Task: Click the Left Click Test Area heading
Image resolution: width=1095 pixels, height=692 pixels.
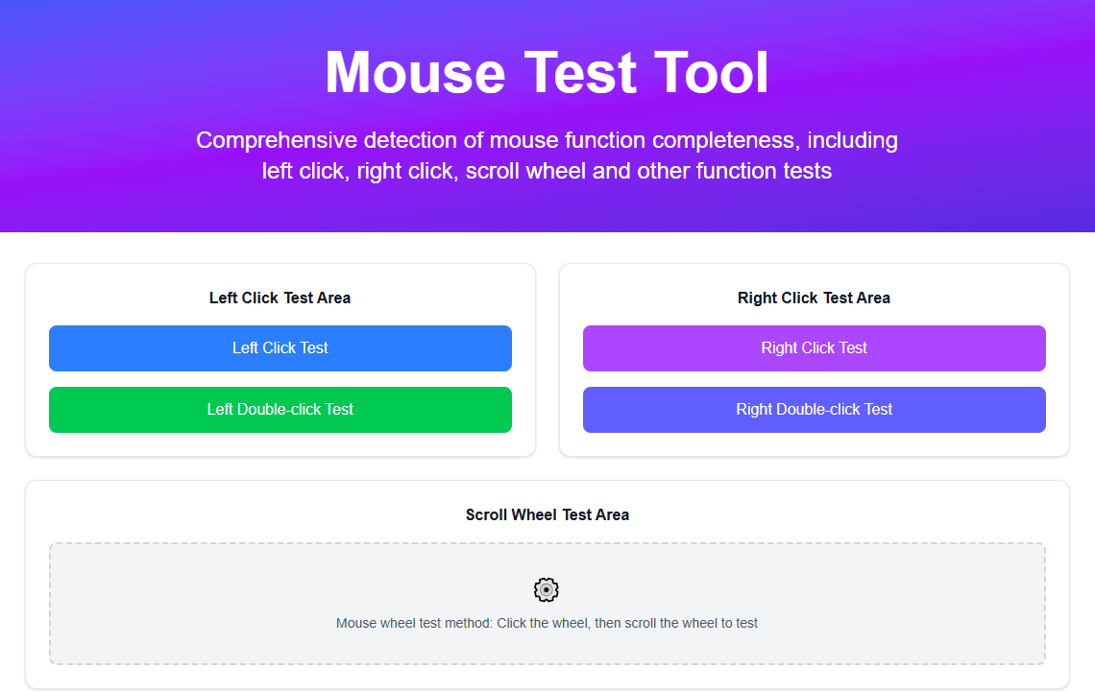Action: pos(280,298)
